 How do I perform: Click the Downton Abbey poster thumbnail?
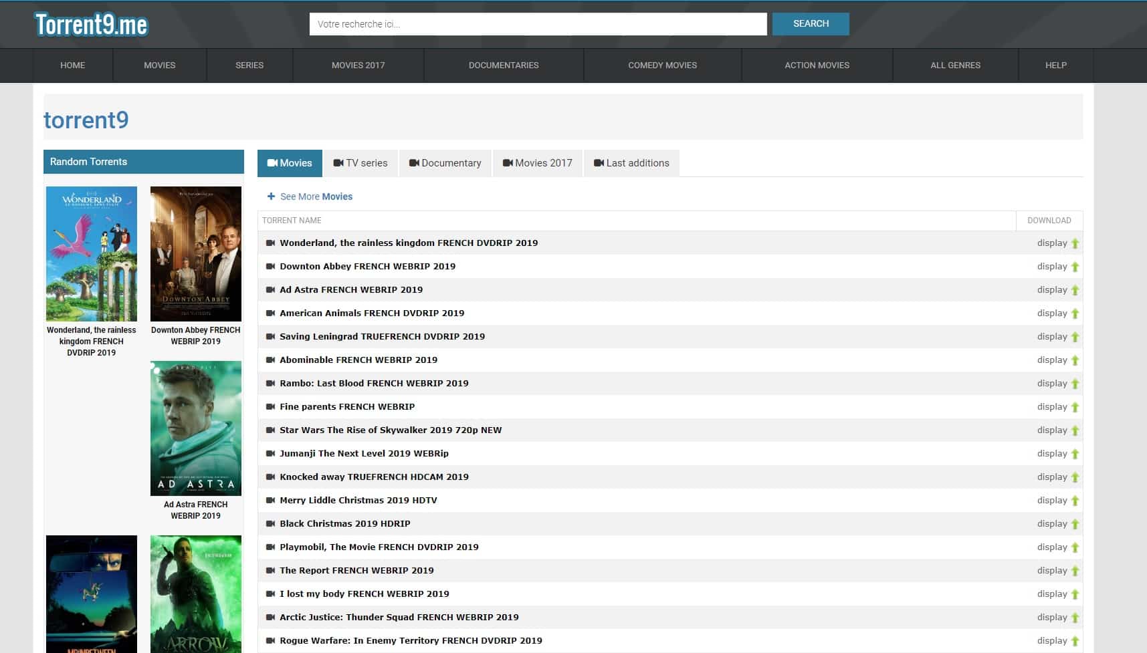point(195,253)
